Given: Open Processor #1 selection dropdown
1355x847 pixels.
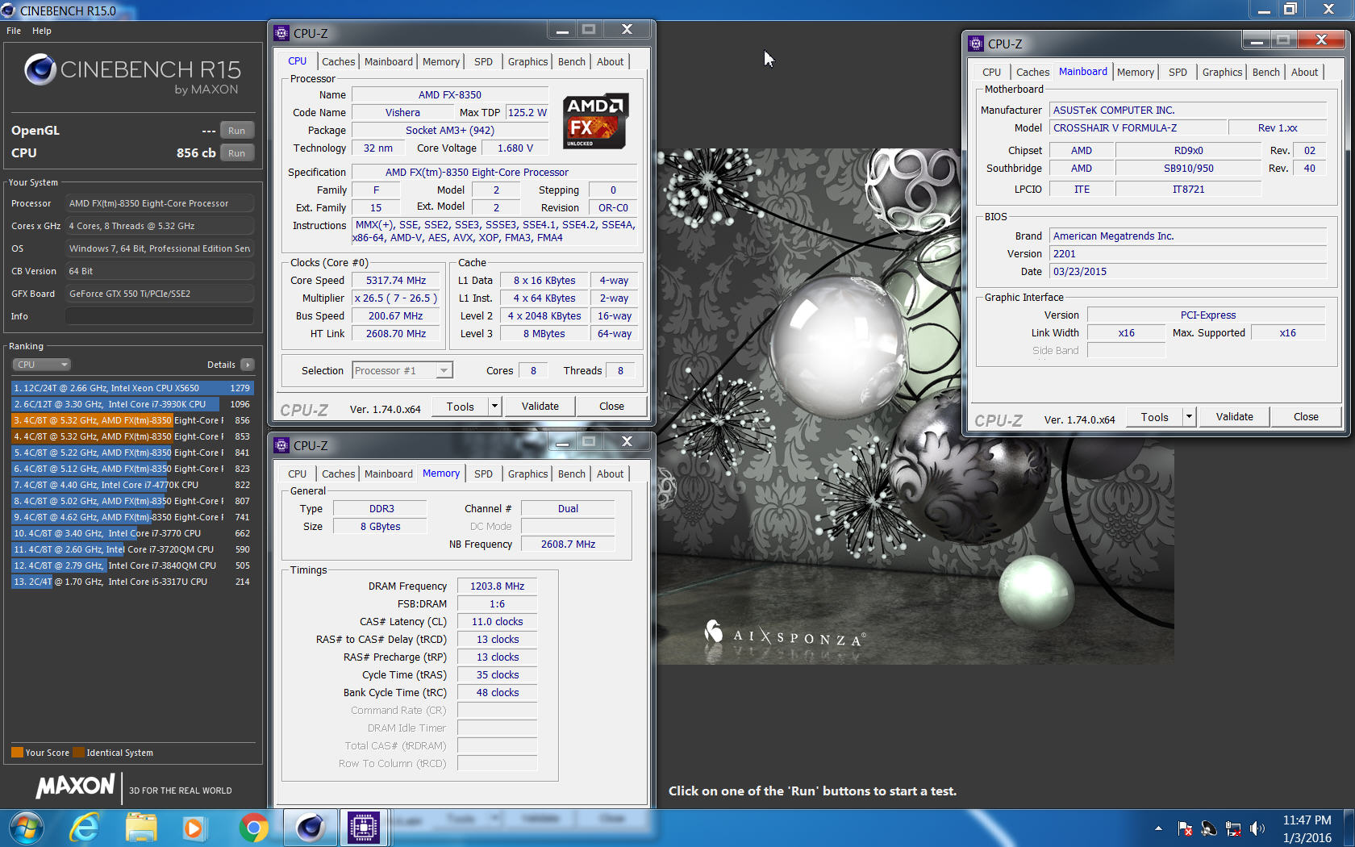Looking at the screenshot, I should [x=402, y=370].
